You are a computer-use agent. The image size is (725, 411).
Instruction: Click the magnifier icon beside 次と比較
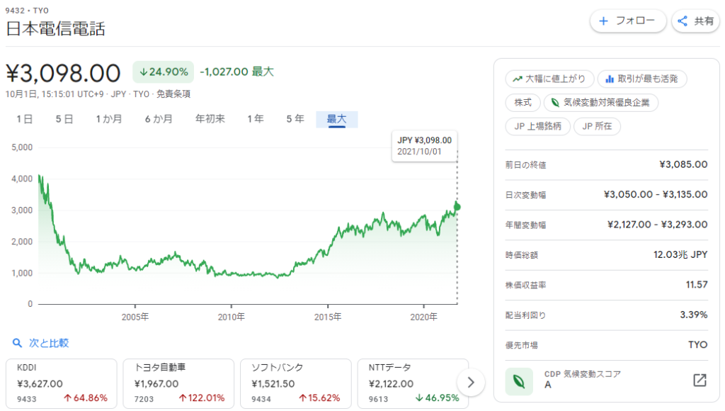[18, 343]
